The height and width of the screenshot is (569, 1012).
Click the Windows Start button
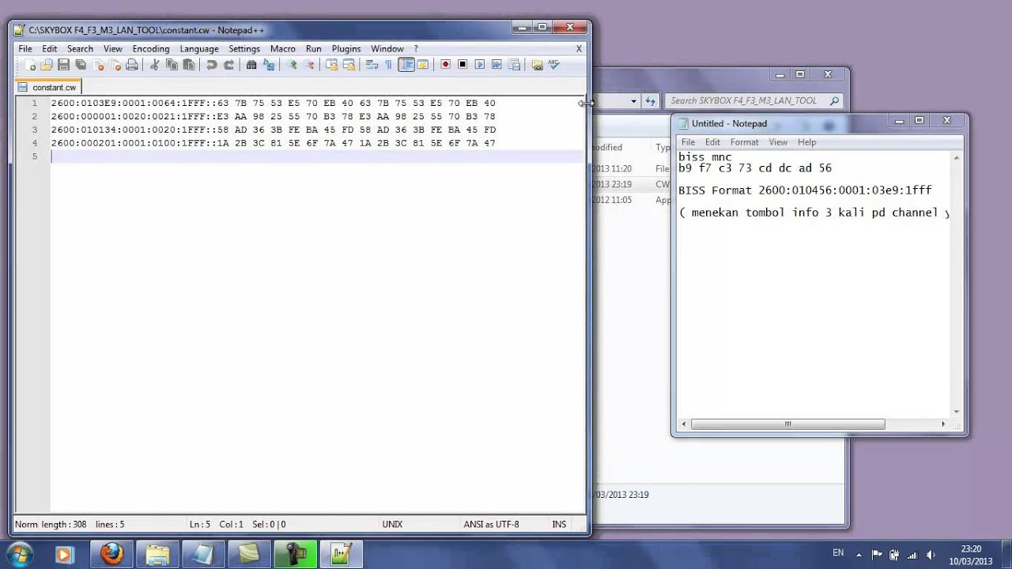tap(18, 554)
